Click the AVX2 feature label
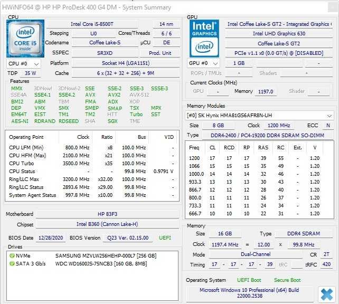339x304 pixels. pos(114,95)
